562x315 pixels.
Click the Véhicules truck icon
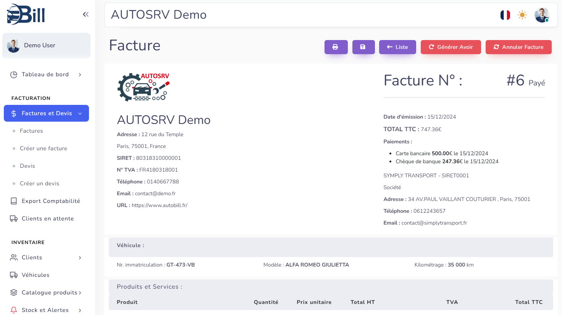click(14, 275)
